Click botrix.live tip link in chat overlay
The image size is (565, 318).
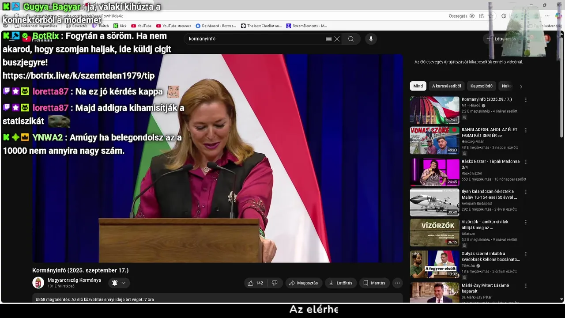[x=79, y=76]
